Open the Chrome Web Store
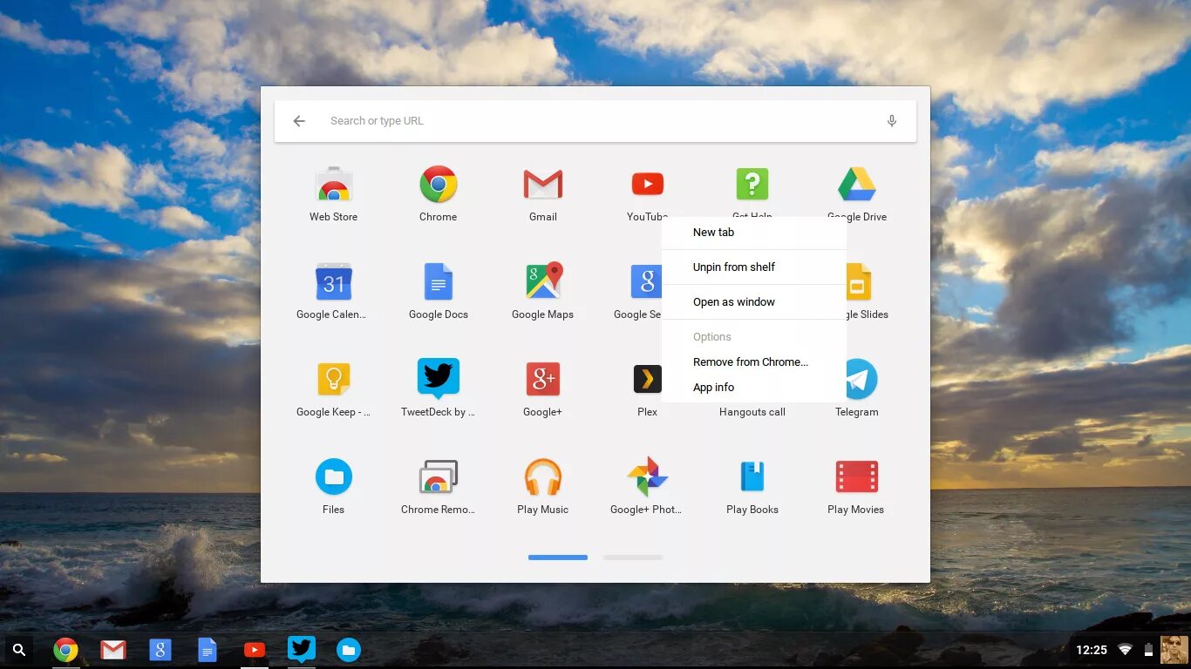 pyautogui.click(x=333, y=184)
